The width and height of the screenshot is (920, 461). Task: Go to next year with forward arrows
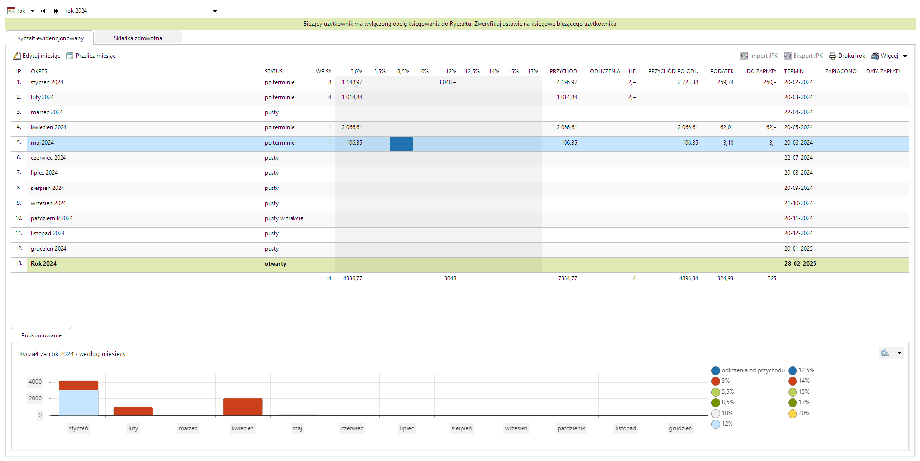click(x=56, y=11)
